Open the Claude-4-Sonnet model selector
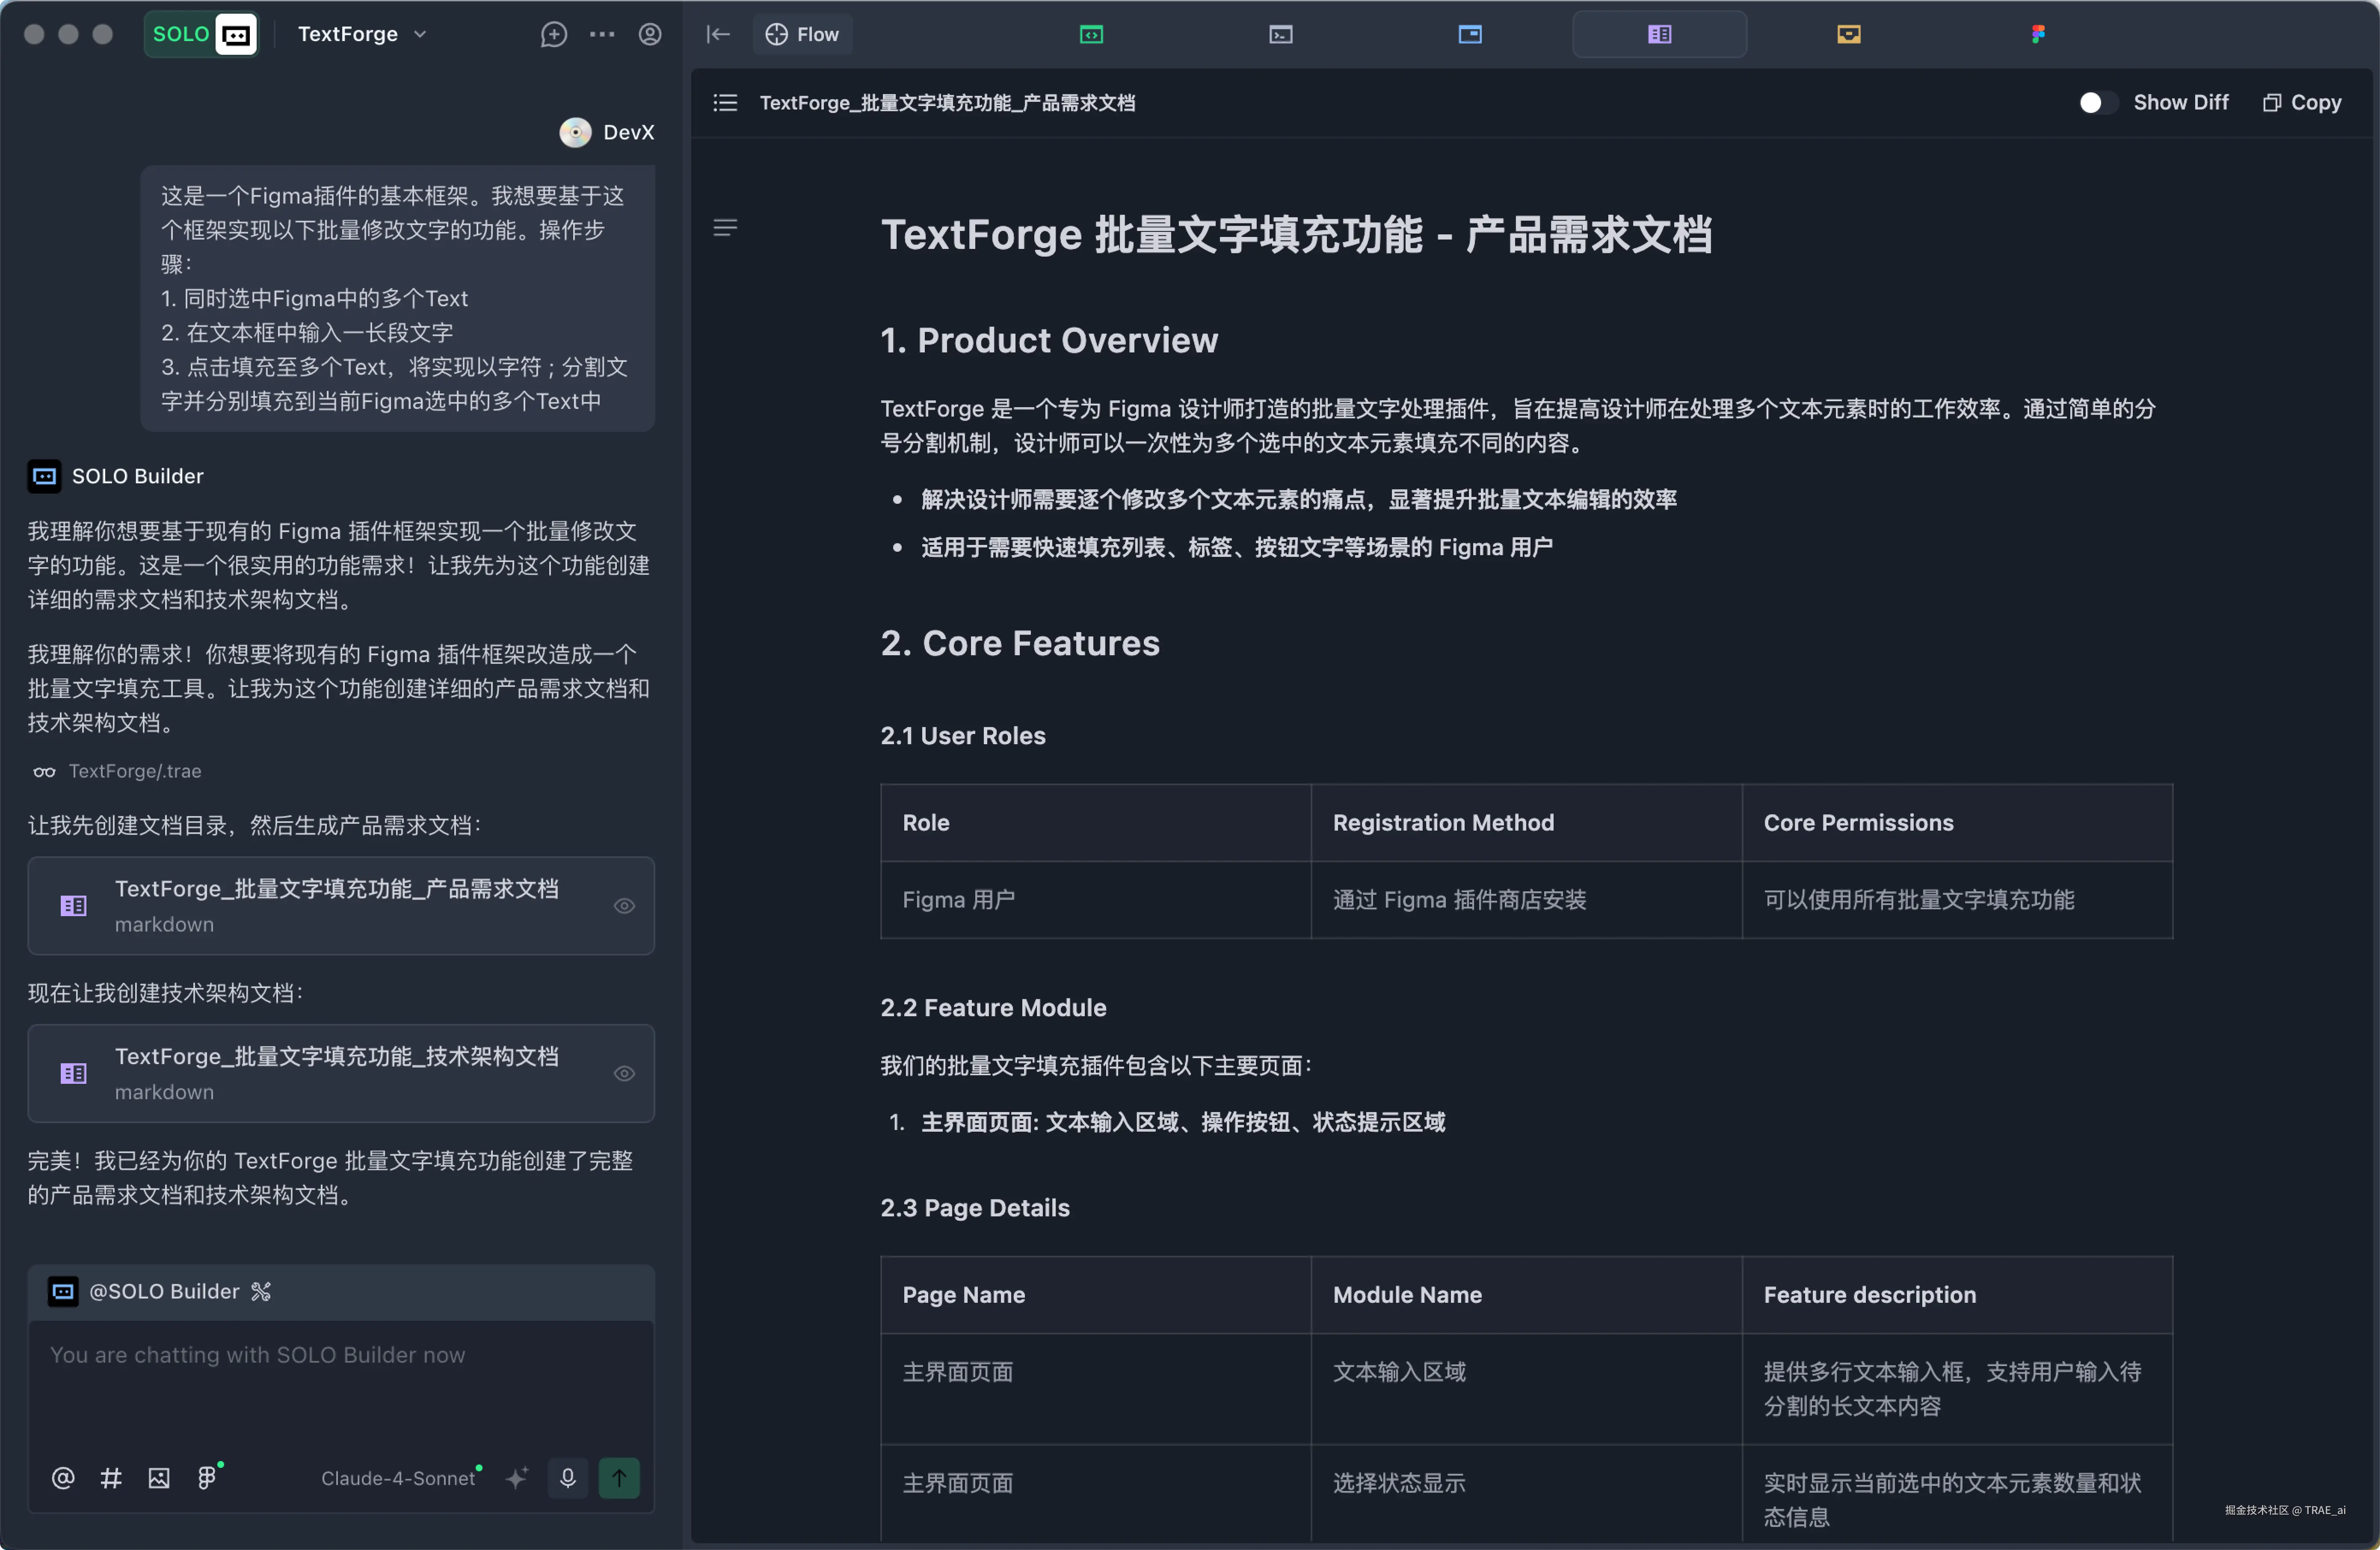This screenshot has height=1550, width=2380. click(398, 1478)
